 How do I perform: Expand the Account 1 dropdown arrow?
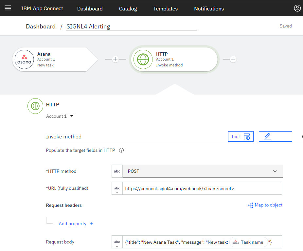[72, 116]
